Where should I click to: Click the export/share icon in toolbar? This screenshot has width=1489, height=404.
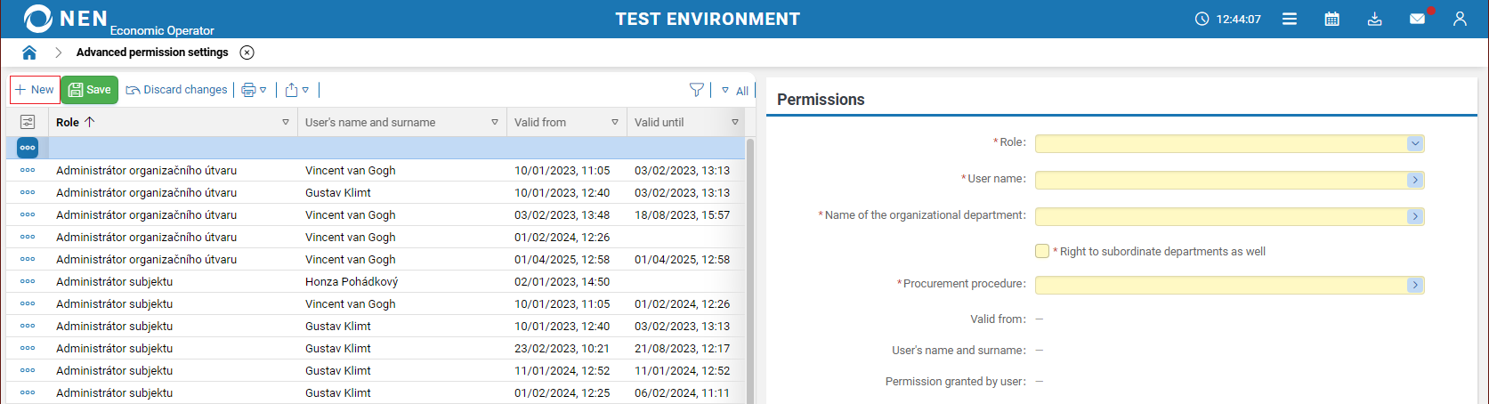(x=291, y=90)
